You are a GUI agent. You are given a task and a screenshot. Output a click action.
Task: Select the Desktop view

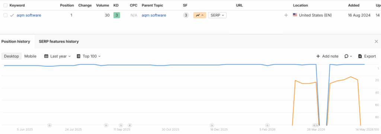pos(12,56)
